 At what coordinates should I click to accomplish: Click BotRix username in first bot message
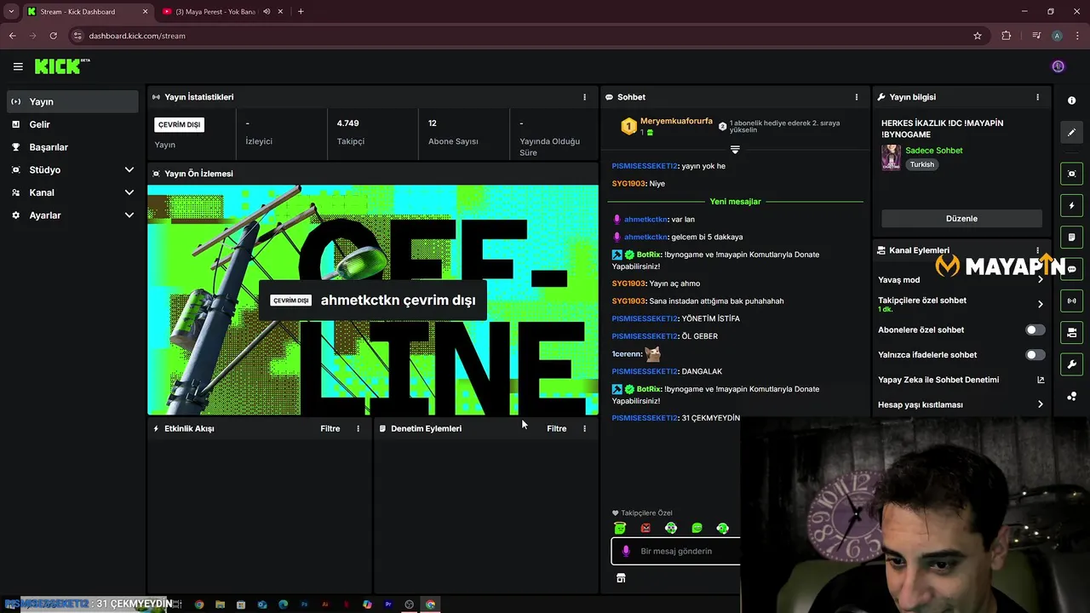click(x=649, y=255)
